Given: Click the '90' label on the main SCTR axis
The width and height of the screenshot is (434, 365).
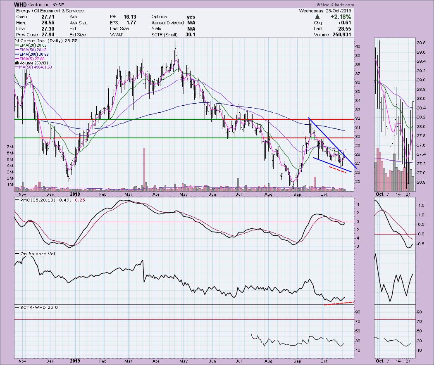Looking at the screenshot, I should coord(358,312).
